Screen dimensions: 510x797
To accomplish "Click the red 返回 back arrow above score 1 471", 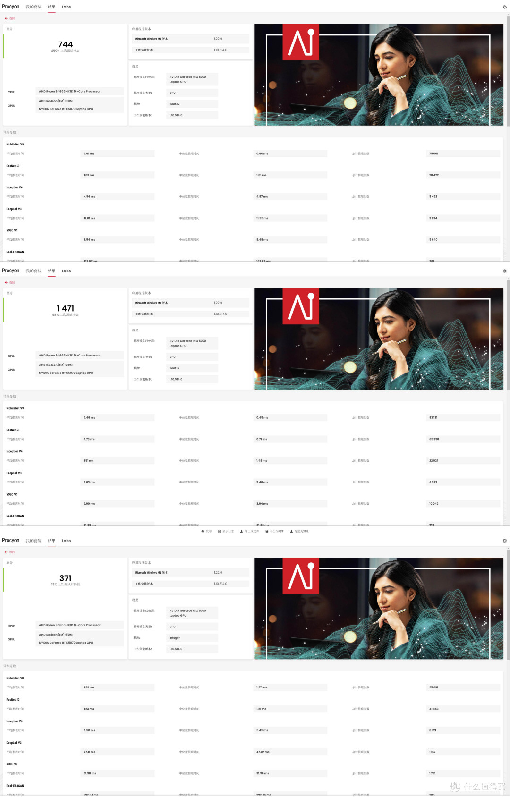I will click(x=10, y=282).
